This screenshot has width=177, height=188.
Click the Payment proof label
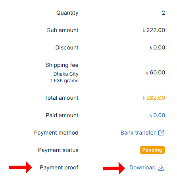pyautogui.click(x=59, y=167)
